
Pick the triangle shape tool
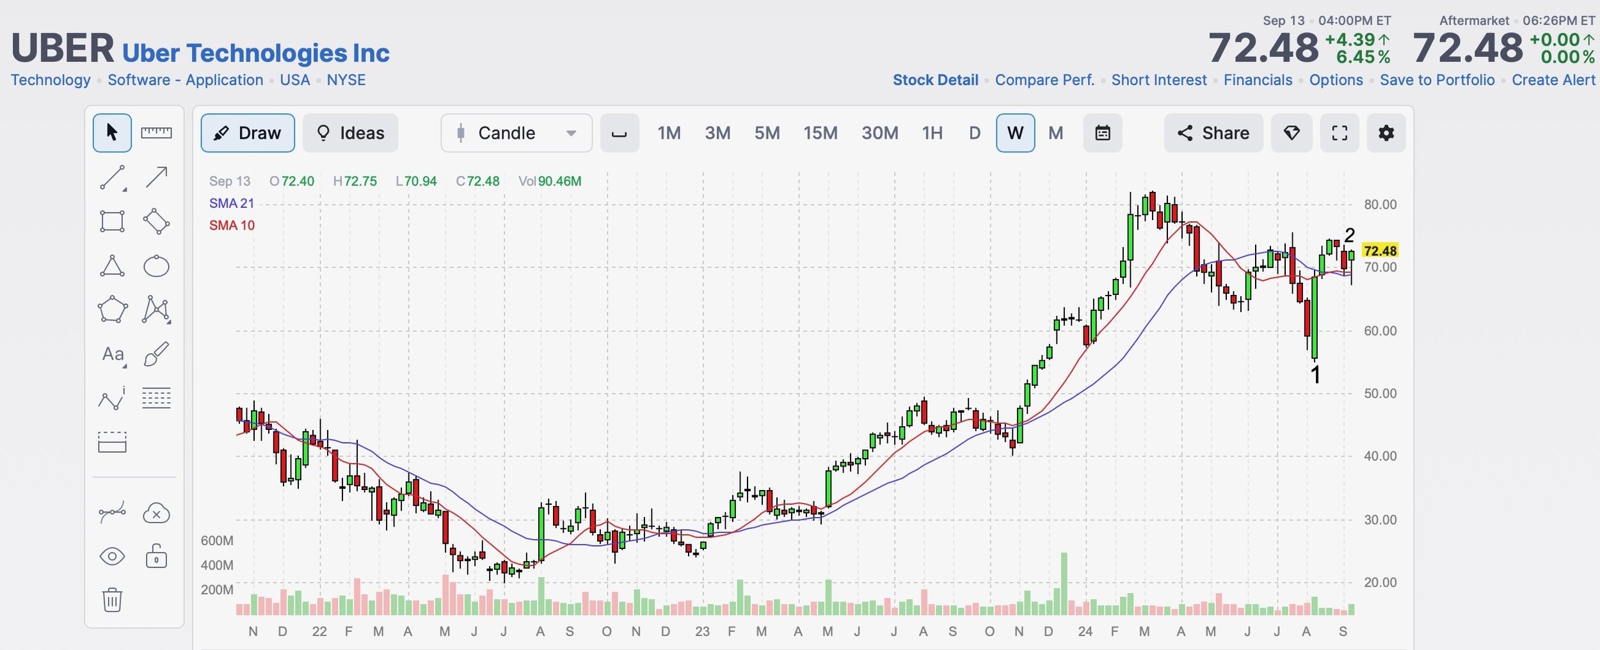tap(112, 266)
